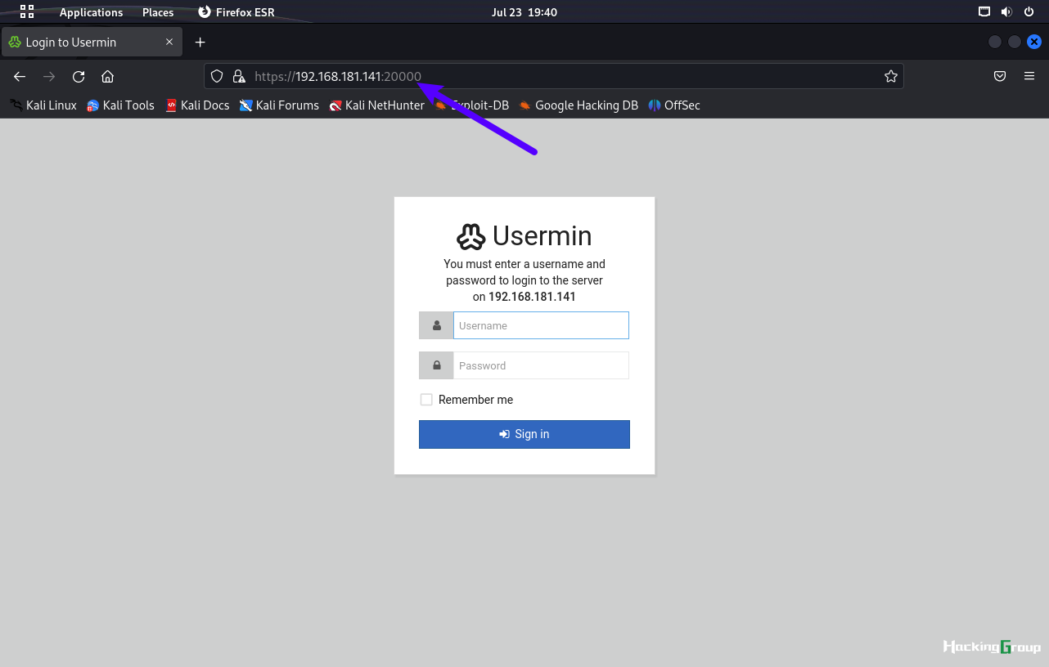
Task: Click the back navigation arrow
Action: [20, 77]
